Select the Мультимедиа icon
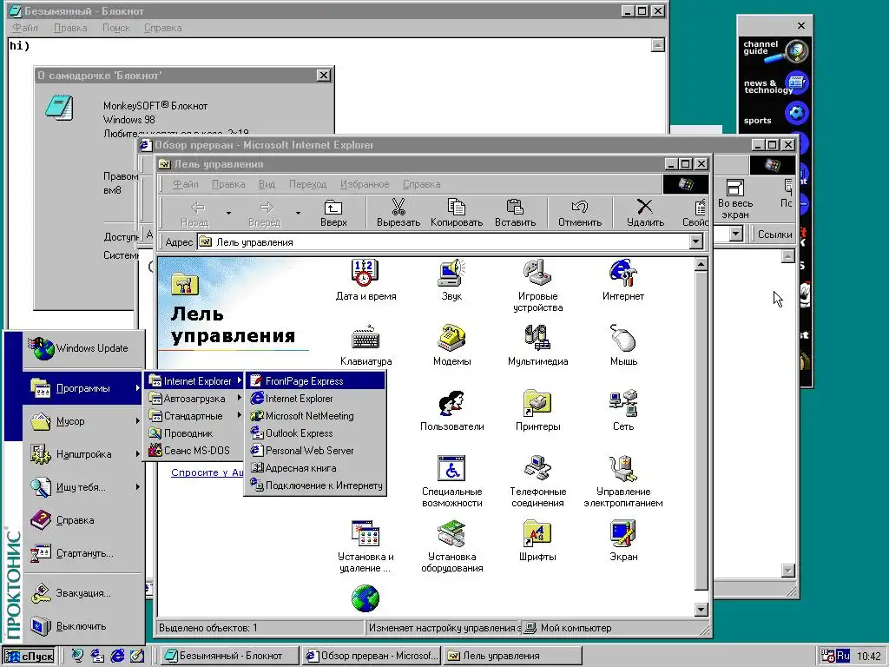 click(x=537, y=345)
